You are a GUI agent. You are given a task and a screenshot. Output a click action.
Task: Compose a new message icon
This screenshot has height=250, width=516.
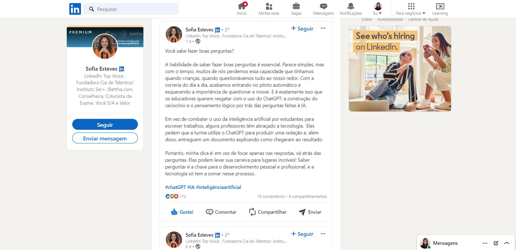coord(496,243)
